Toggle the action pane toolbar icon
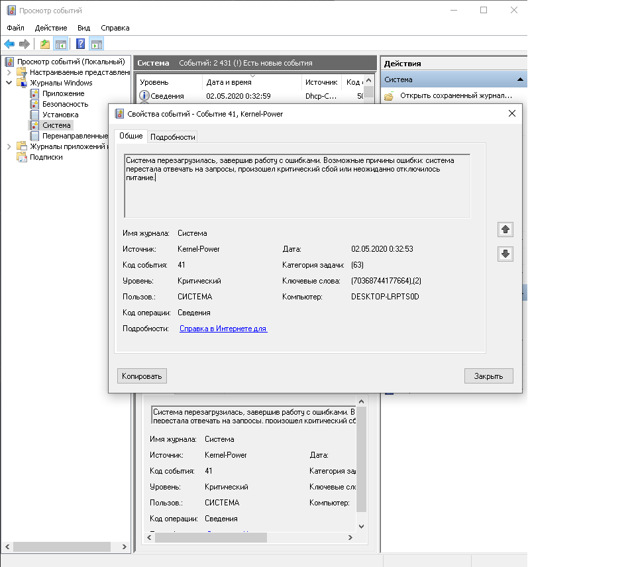Viewport: 636px width, 567px height. 97,44
